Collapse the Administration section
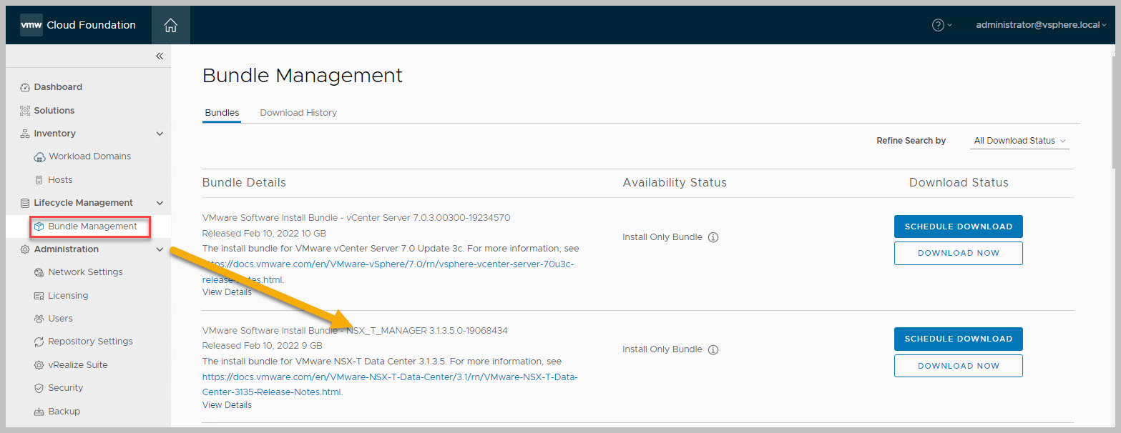This screenshot has height=433, width=1121. pyautogui.click(x=160, y=249)
